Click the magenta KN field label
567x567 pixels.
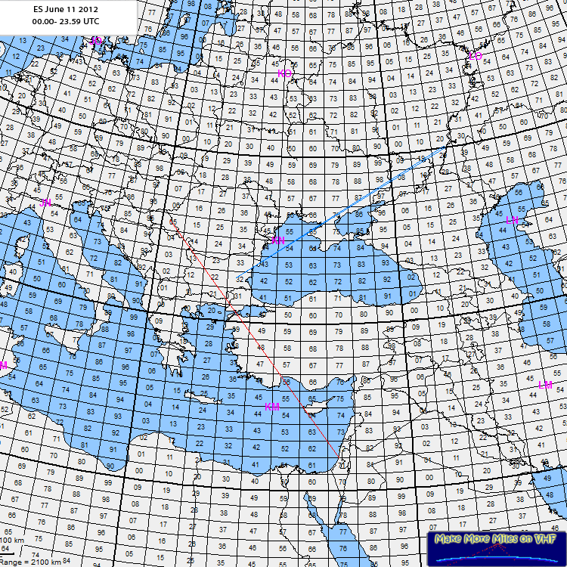[277, 241]
